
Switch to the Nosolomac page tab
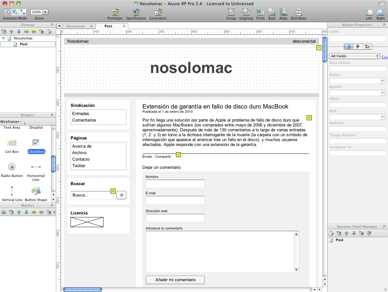pos(76,26)
